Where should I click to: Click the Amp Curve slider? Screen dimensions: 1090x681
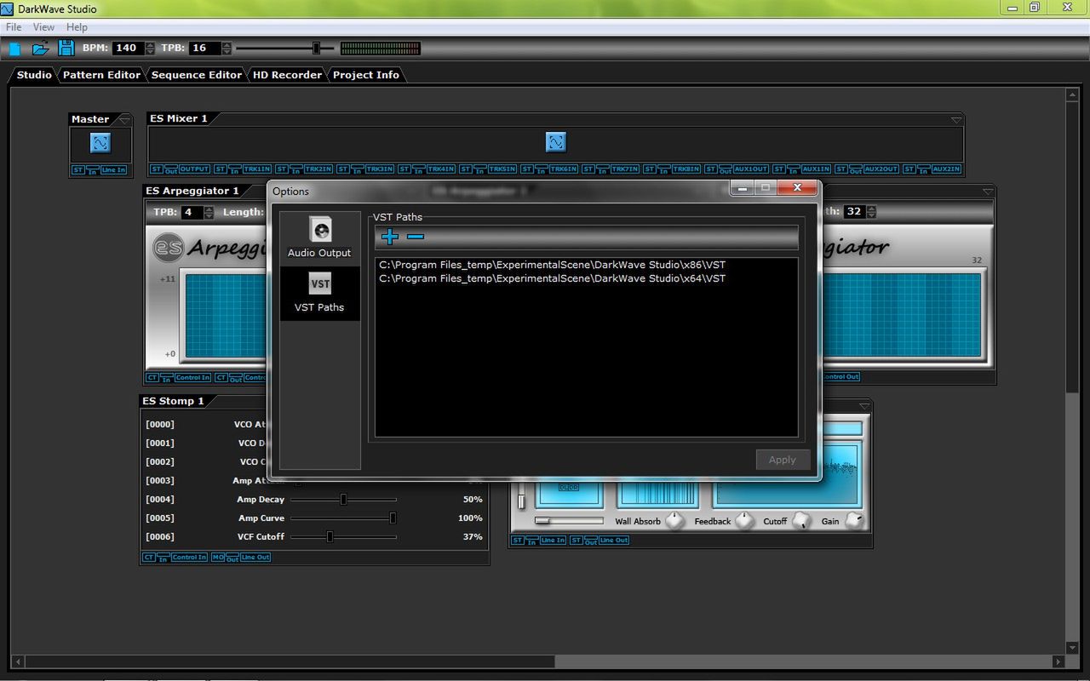(342, 518)
